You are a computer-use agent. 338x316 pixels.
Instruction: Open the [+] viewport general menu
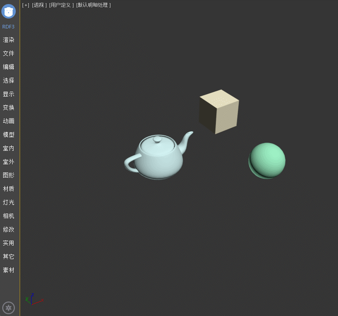tap(26, 5)
